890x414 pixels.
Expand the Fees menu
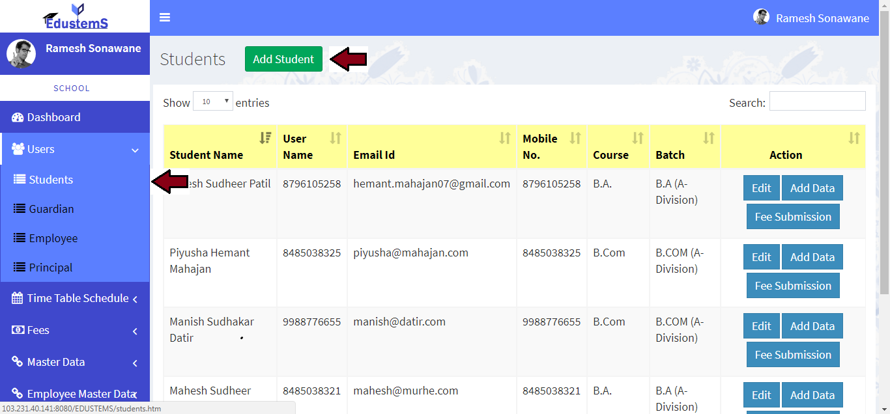pos(75,330)
